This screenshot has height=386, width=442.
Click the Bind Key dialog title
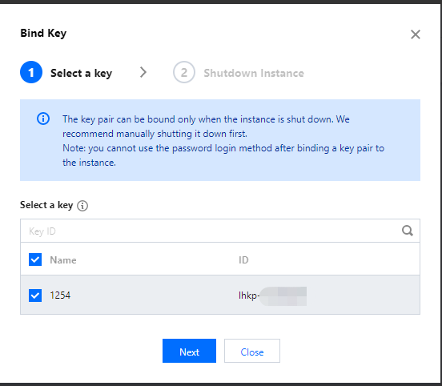point(43,34)
